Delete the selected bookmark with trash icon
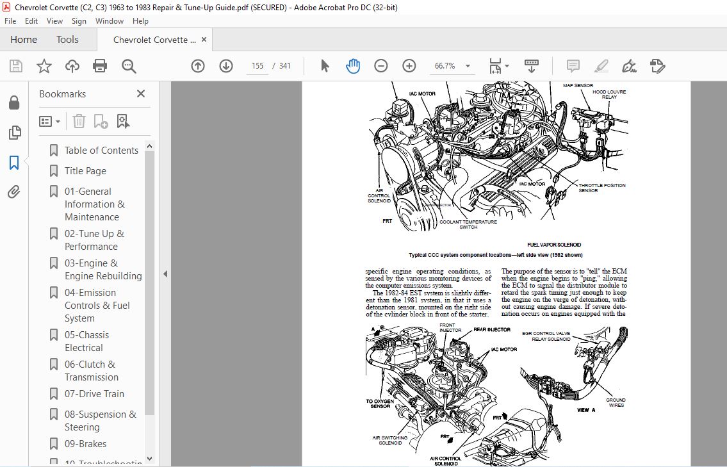727x467 pixels. pos(79,122)
